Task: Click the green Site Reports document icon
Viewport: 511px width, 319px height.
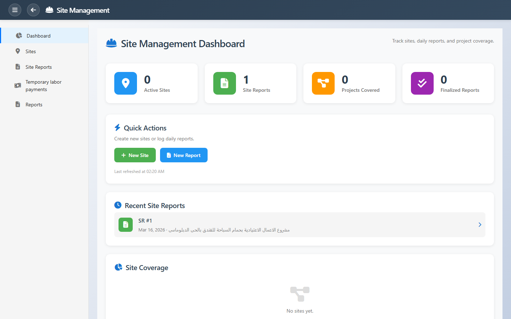Action: tap(225, 83)
